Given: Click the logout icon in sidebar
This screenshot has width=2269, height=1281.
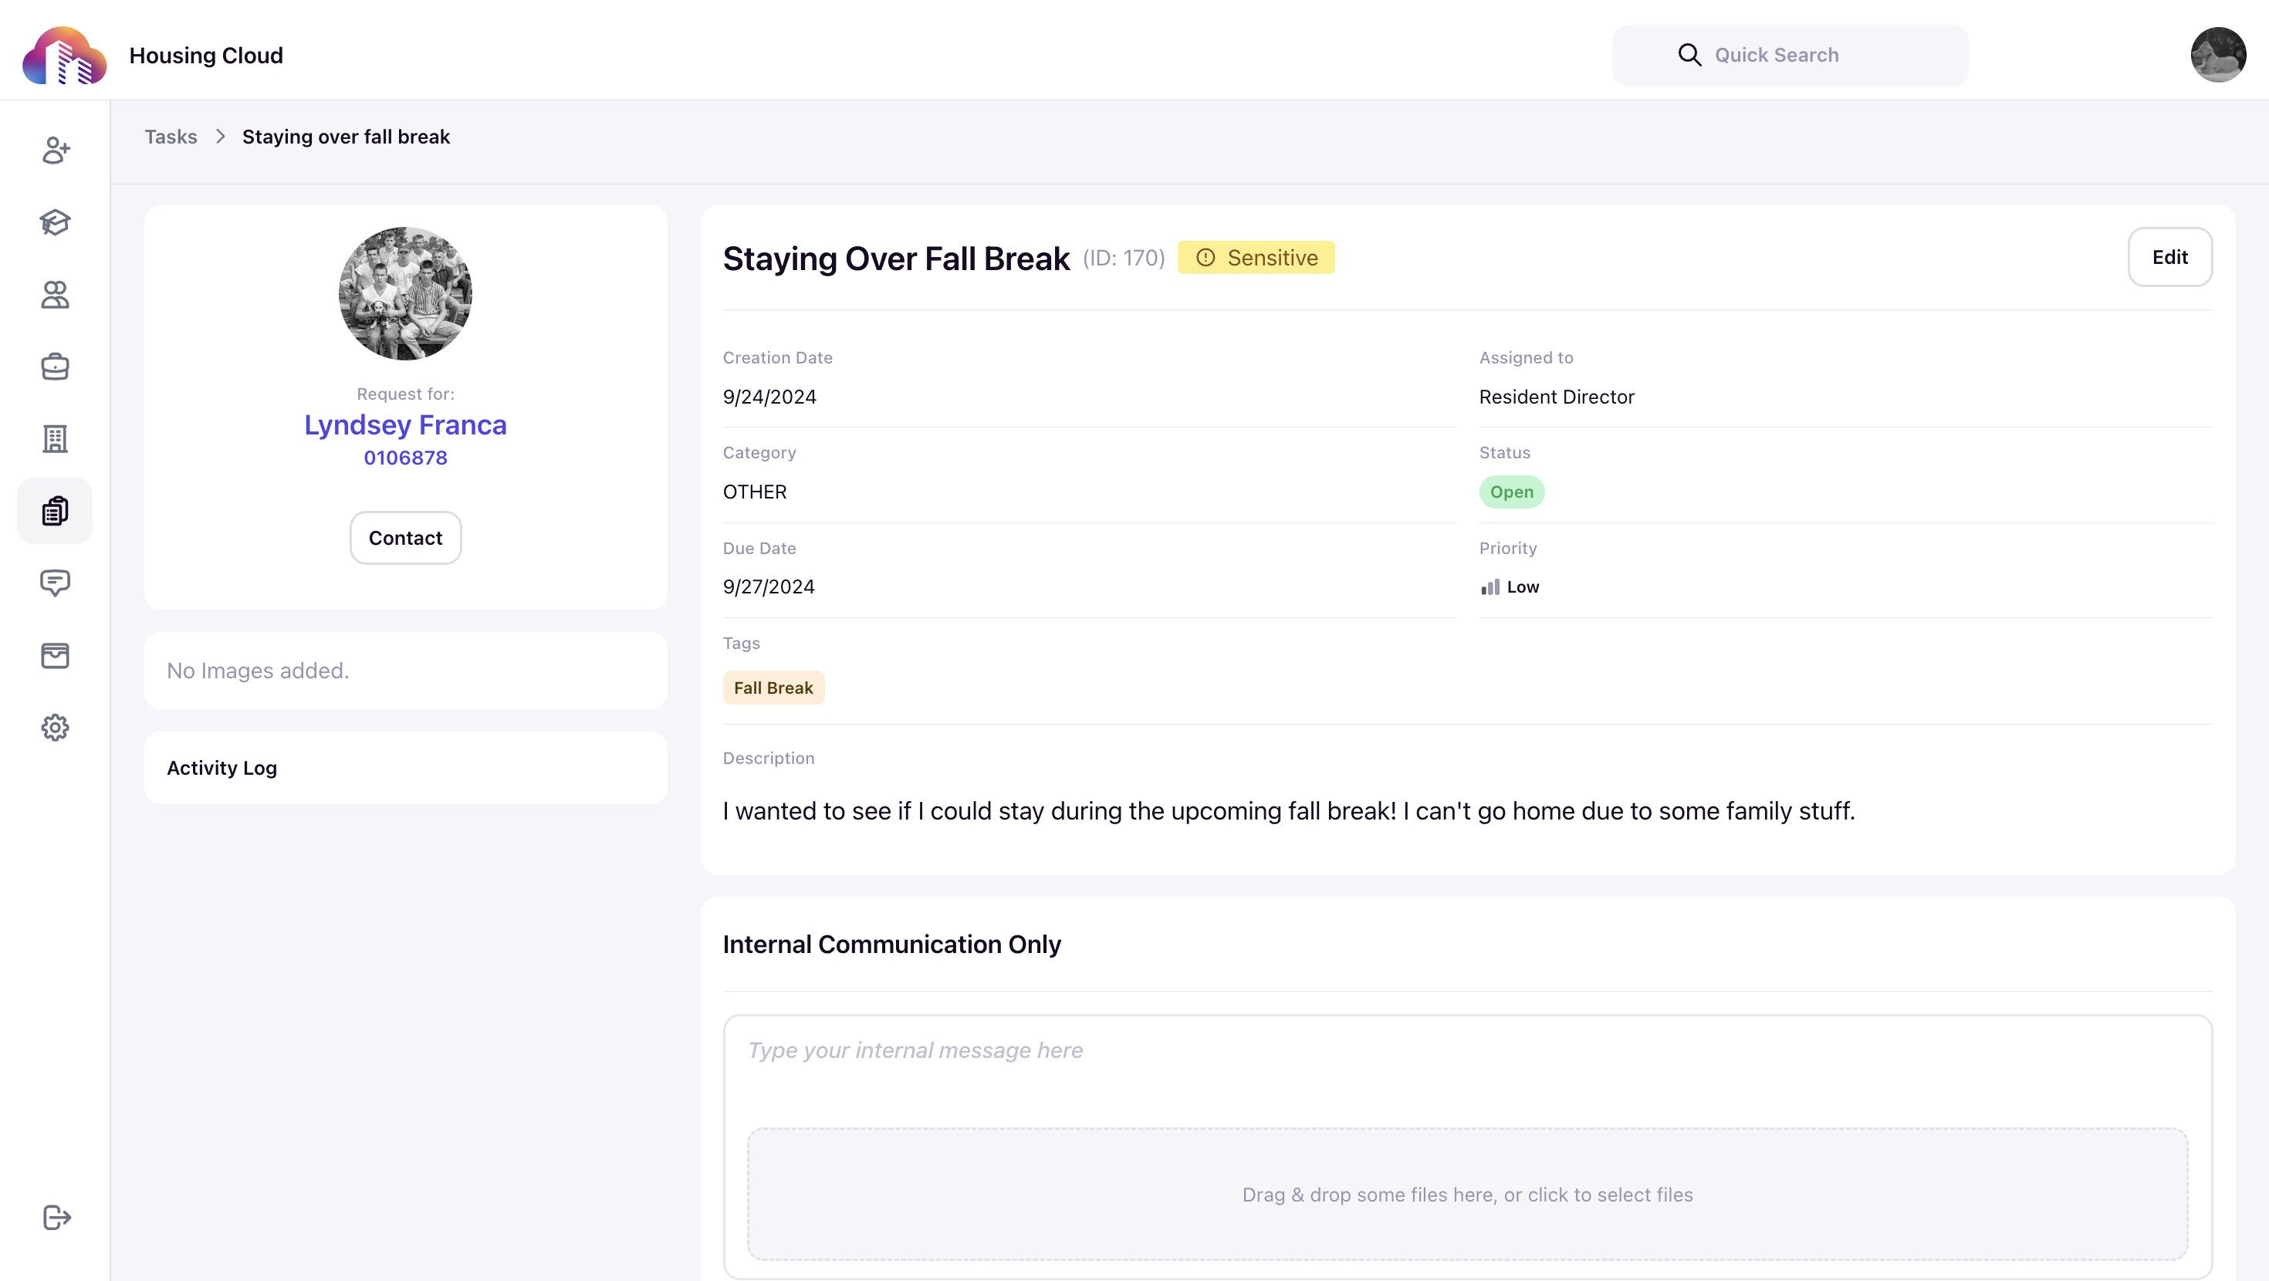Looking at the screenshot, I should [x=56, y=1218].
